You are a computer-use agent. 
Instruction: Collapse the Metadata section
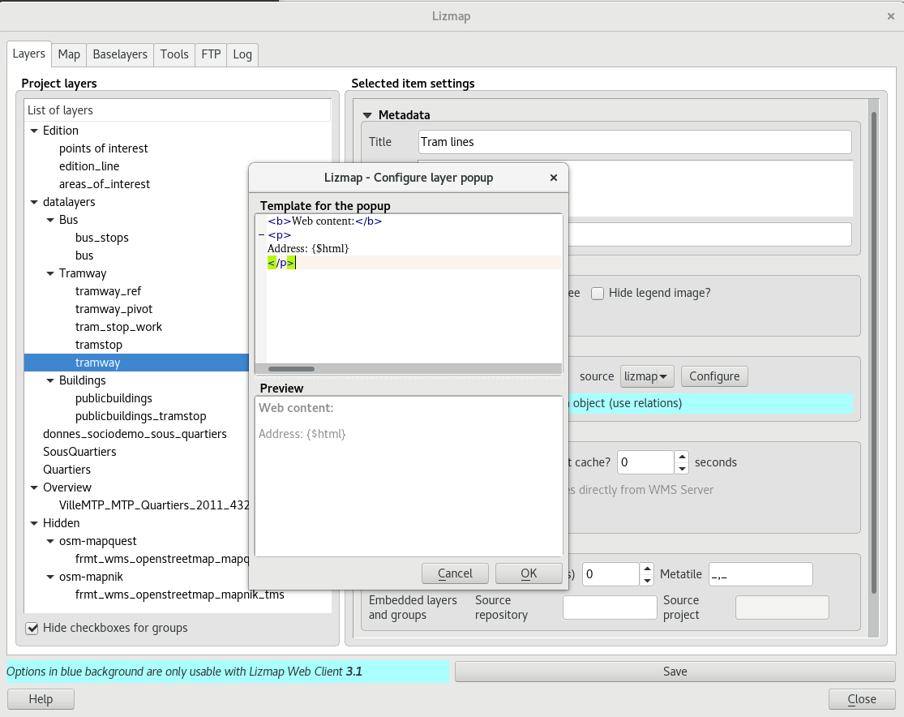[x=367, y=115]
